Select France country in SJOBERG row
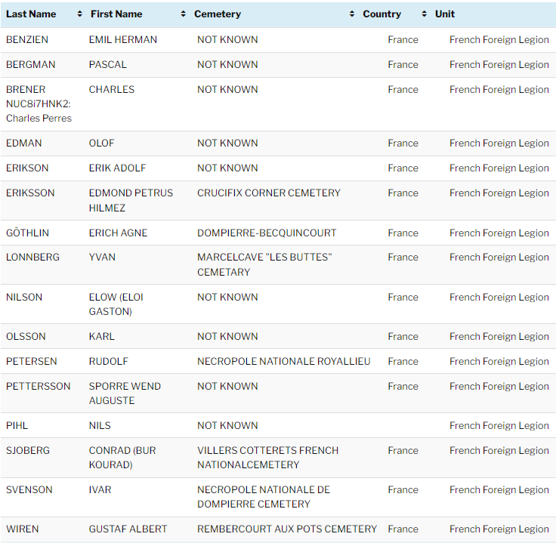Screen dimensions: 556x543 [403, 450]
